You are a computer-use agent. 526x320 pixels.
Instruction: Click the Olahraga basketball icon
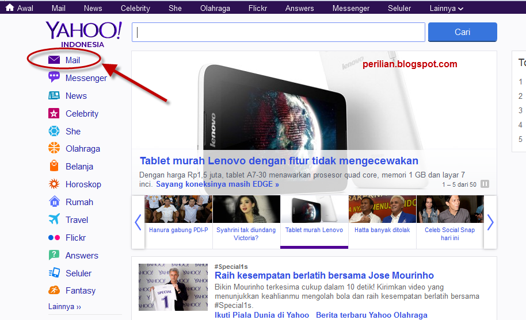54,148
